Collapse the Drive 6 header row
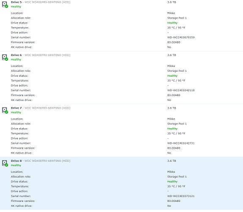 point(122,57)
